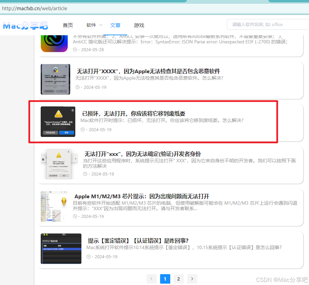Open the Sketch M1/M2/M3 chip article thumbnail
The width and height of the screenshot is (309, 285).
click(54, 206)
